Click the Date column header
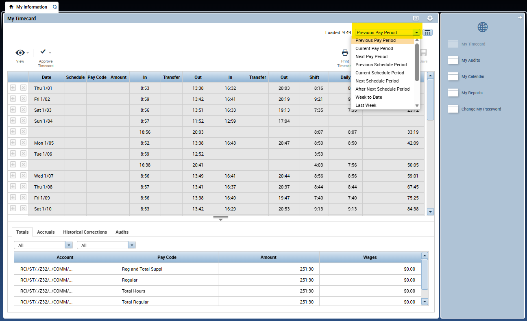This screenshot has width=527, height=321. (x=46, y=77)
